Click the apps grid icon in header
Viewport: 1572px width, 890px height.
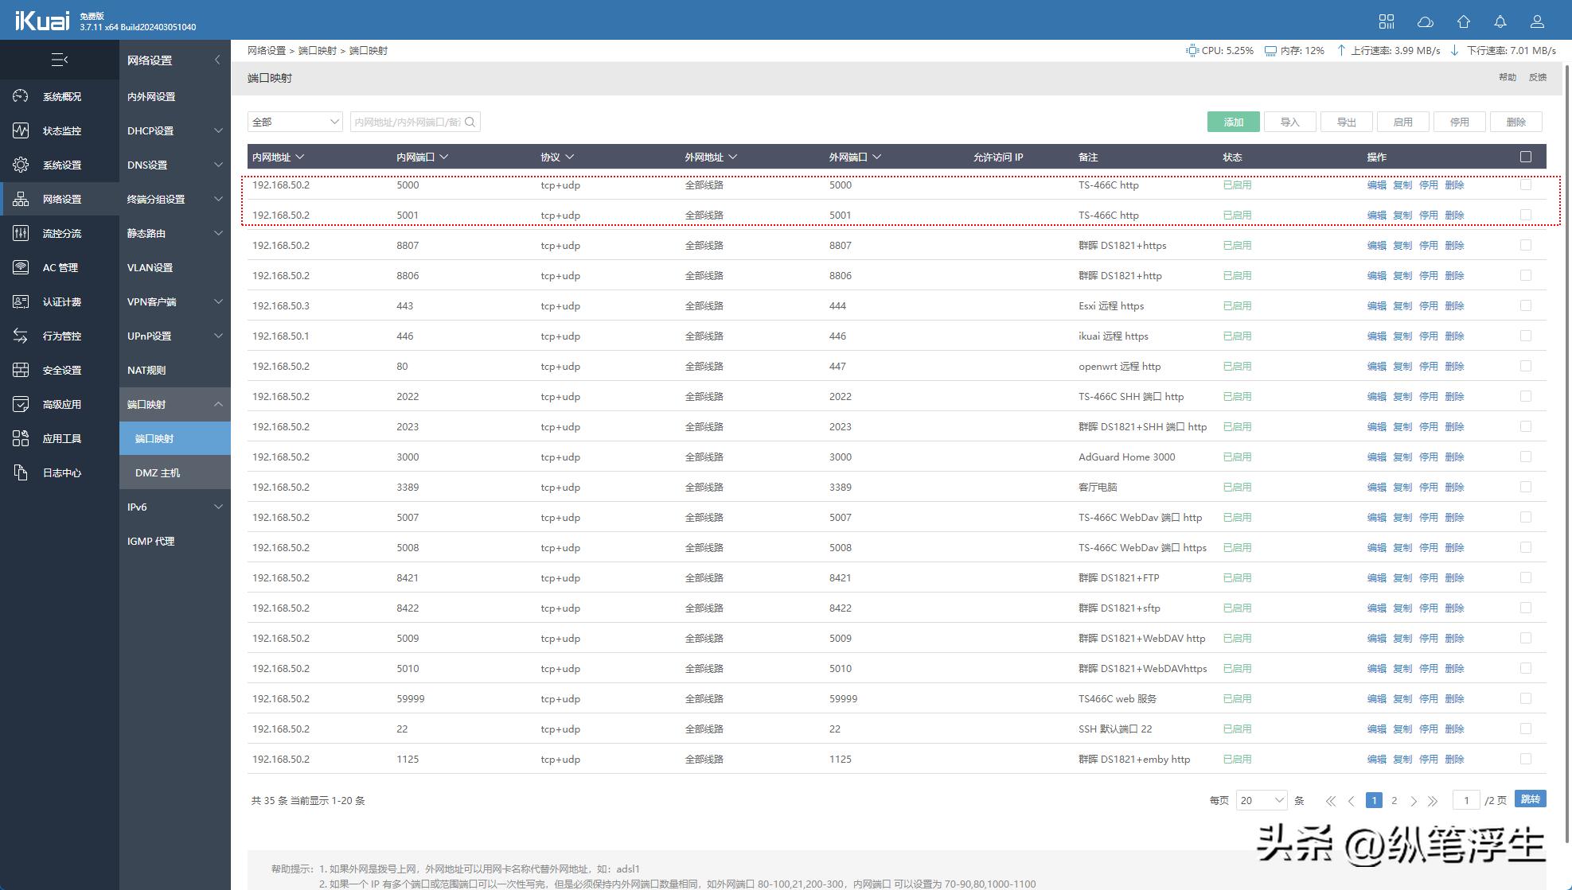(x=1387, y=21)
